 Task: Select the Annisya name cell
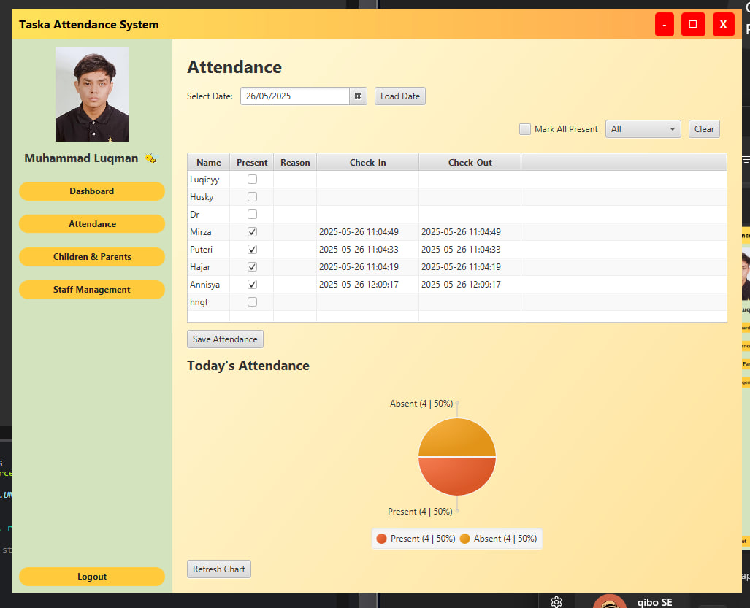(x=209, y=285)
